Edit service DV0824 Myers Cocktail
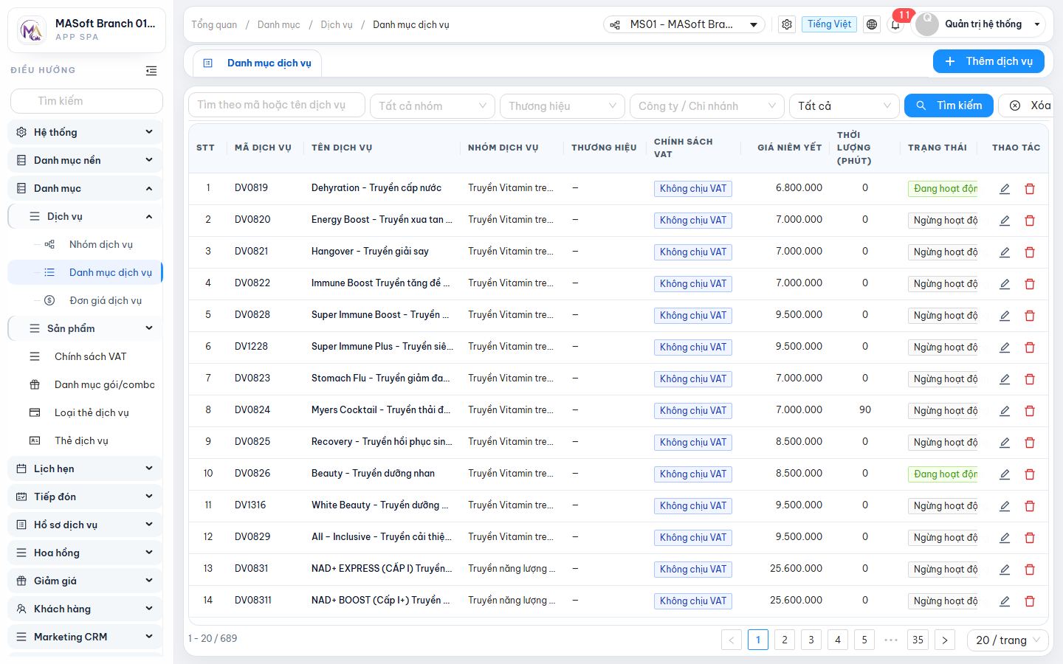Image resolution: width=1063 pixels, height=664 pixels. [x=1005, y=411]
